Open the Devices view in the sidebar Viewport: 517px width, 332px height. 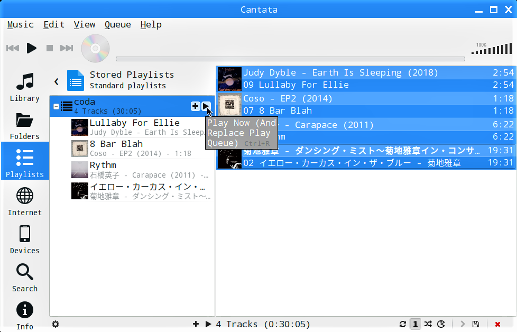click(x=25, y=239)
